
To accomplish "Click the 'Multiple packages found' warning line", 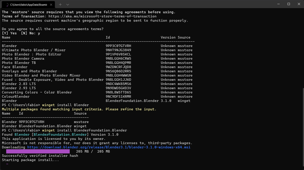I will (x=79, y=109).
